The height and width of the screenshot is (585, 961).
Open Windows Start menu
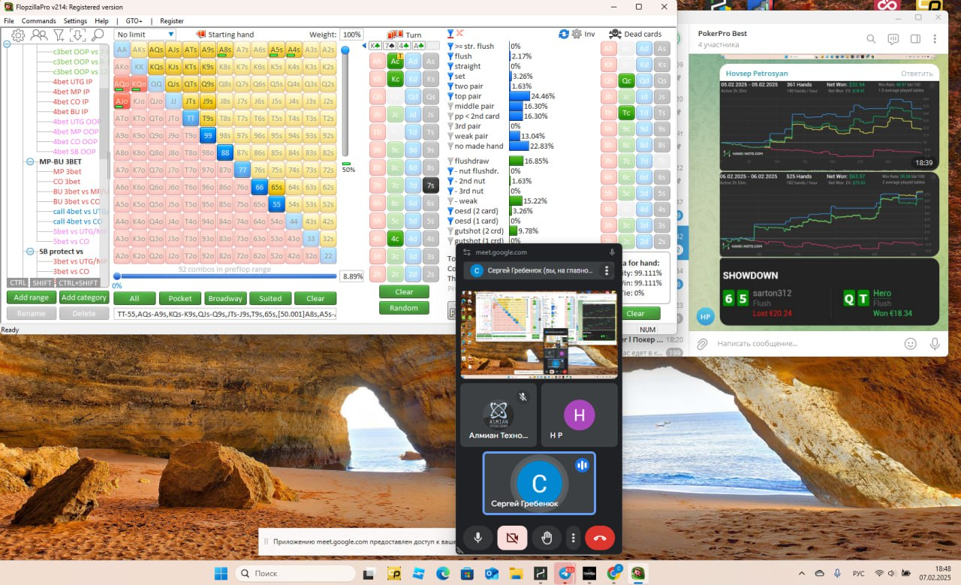(x=221, y=574)
